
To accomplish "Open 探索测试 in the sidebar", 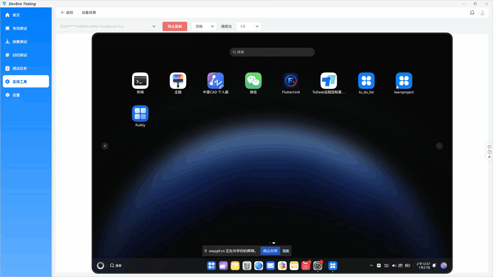I will click(x=26, y=42).
